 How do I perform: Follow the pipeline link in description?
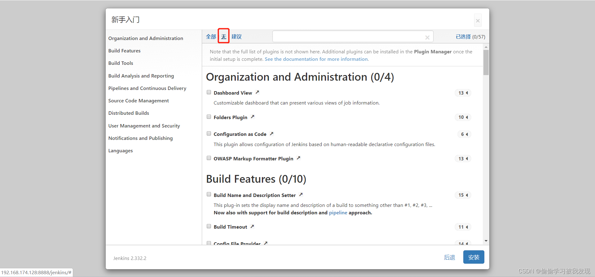(x=338, y=212)
